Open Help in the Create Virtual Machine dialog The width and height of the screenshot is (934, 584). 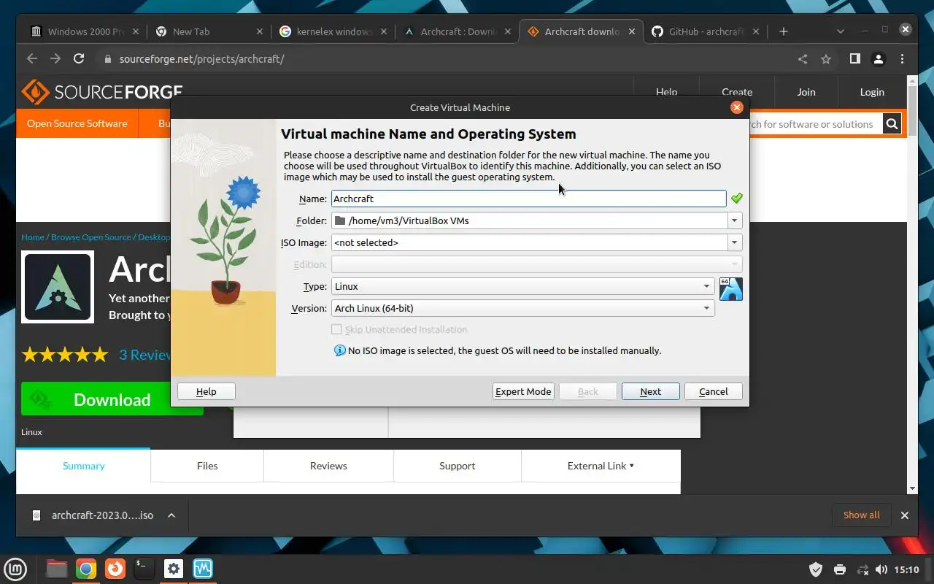click(207, 391)
